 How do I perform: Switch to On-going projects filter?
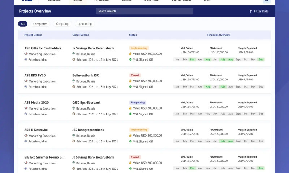click(62, 24)
